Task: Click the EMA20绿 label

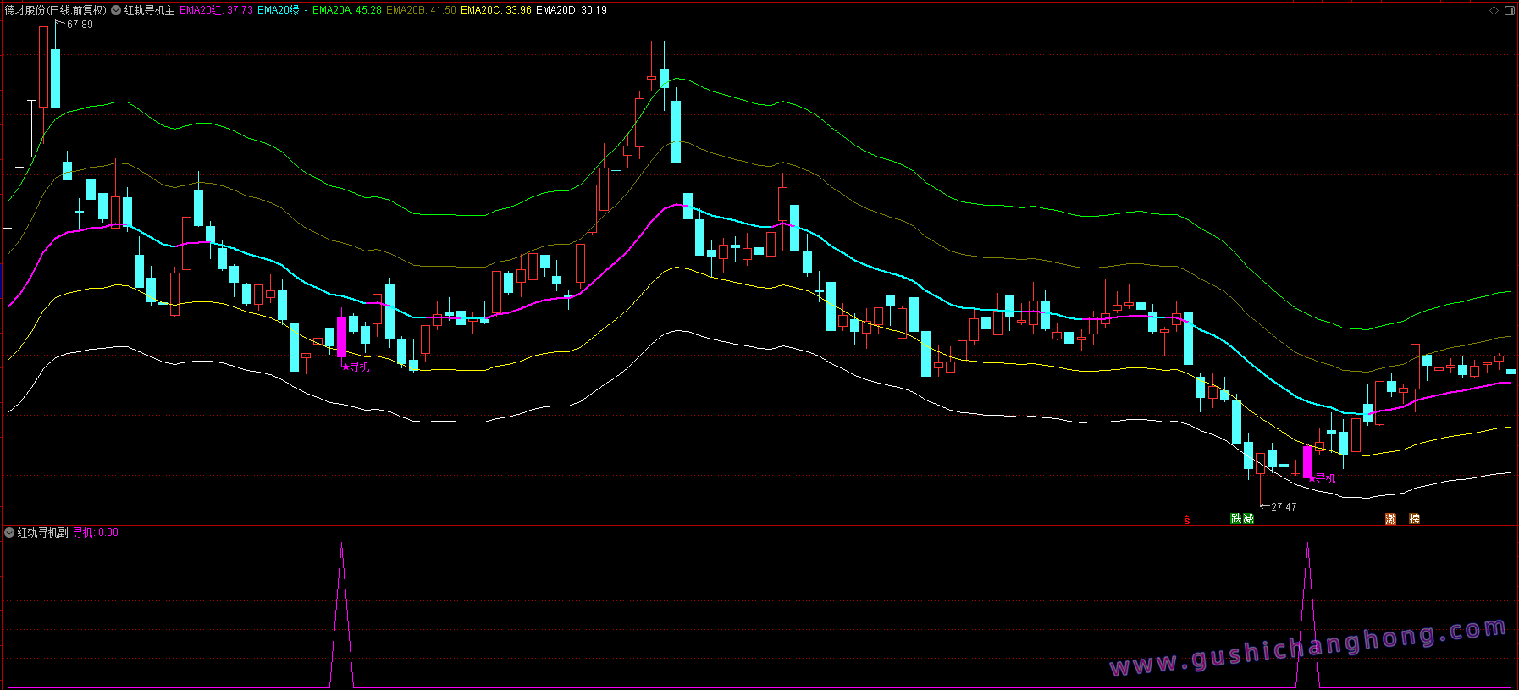Action: pos(283,11)
